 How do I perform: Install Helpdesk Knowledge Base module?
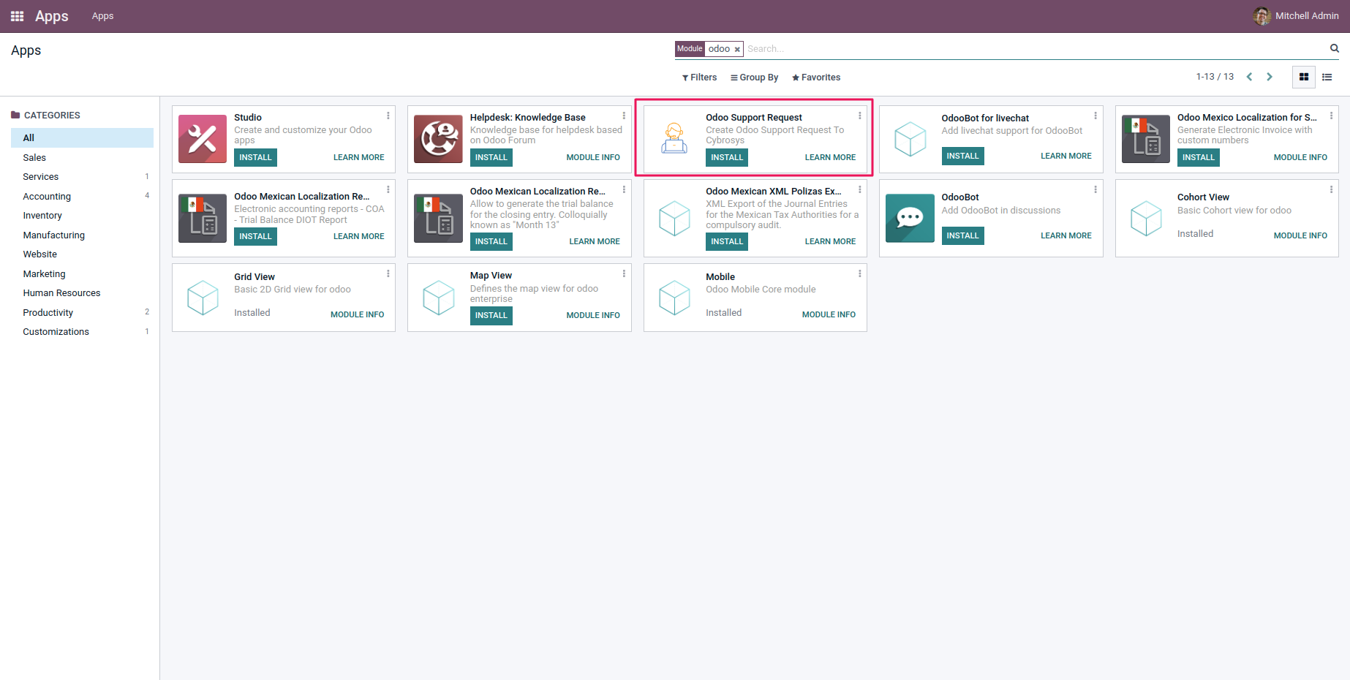click(x=491, y=157)
